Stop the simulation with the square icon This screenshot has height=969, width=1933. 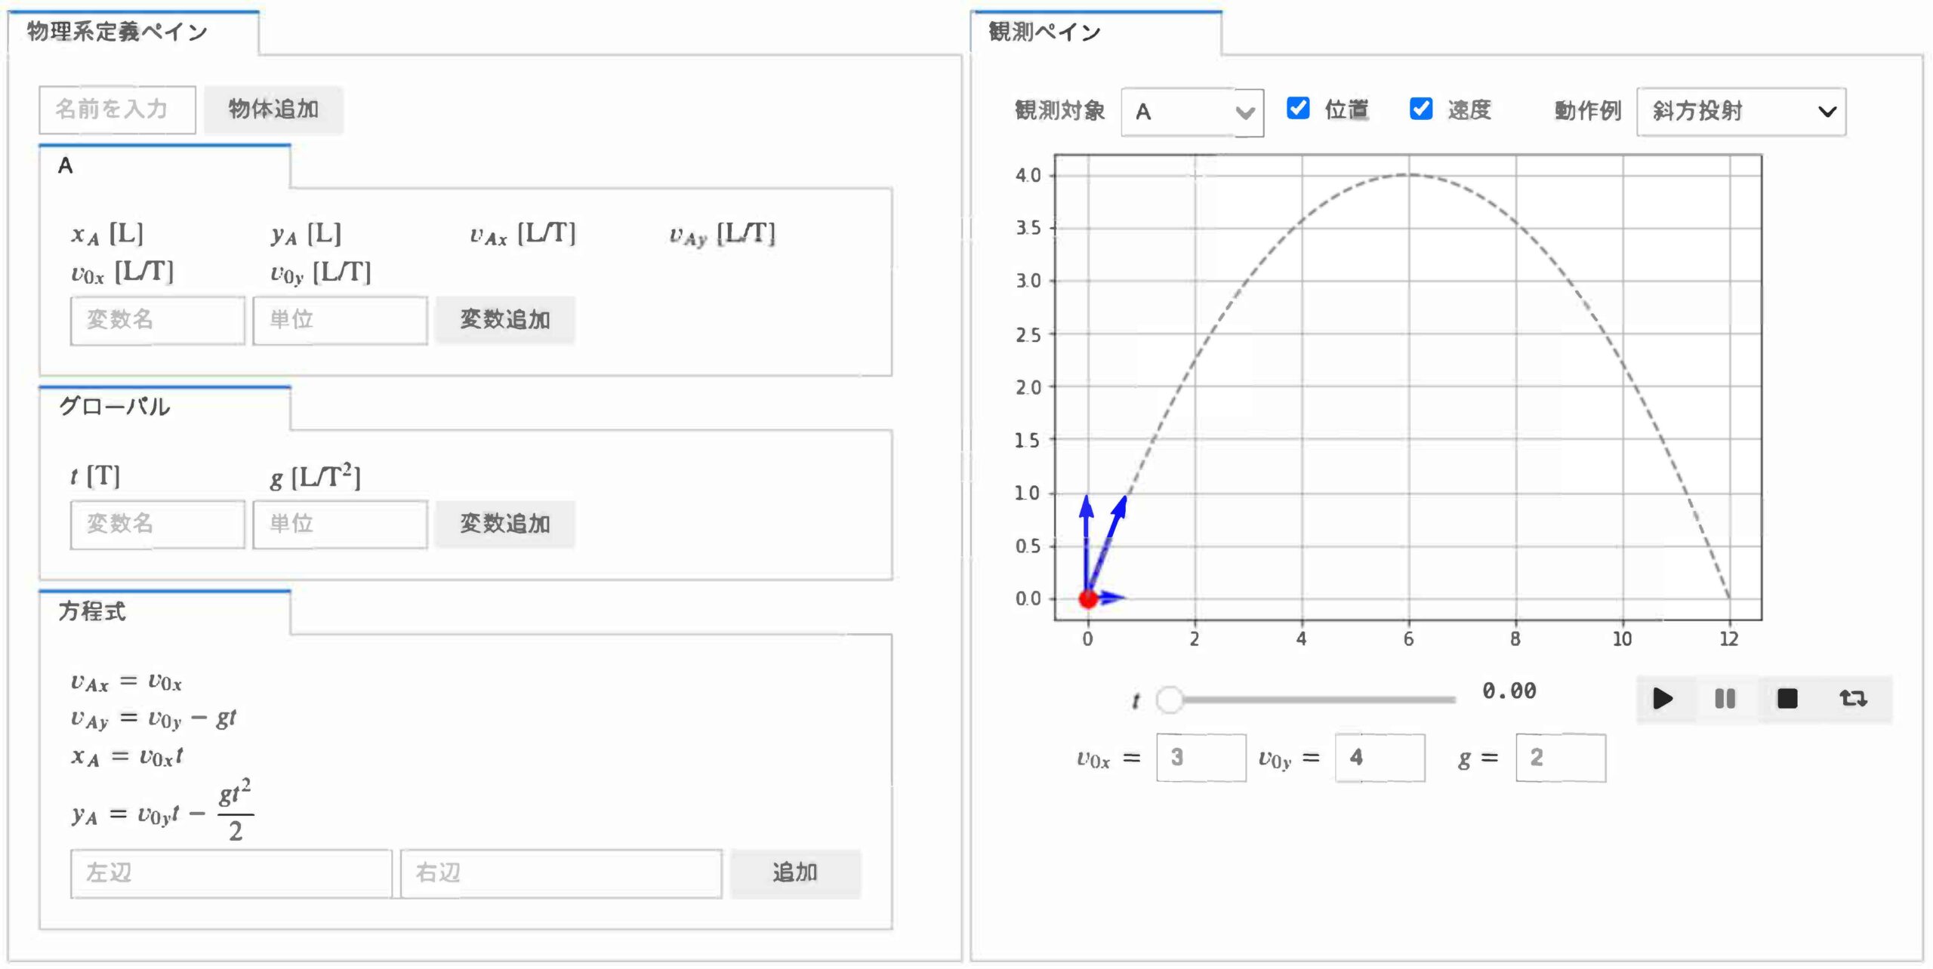point(1787,699)
